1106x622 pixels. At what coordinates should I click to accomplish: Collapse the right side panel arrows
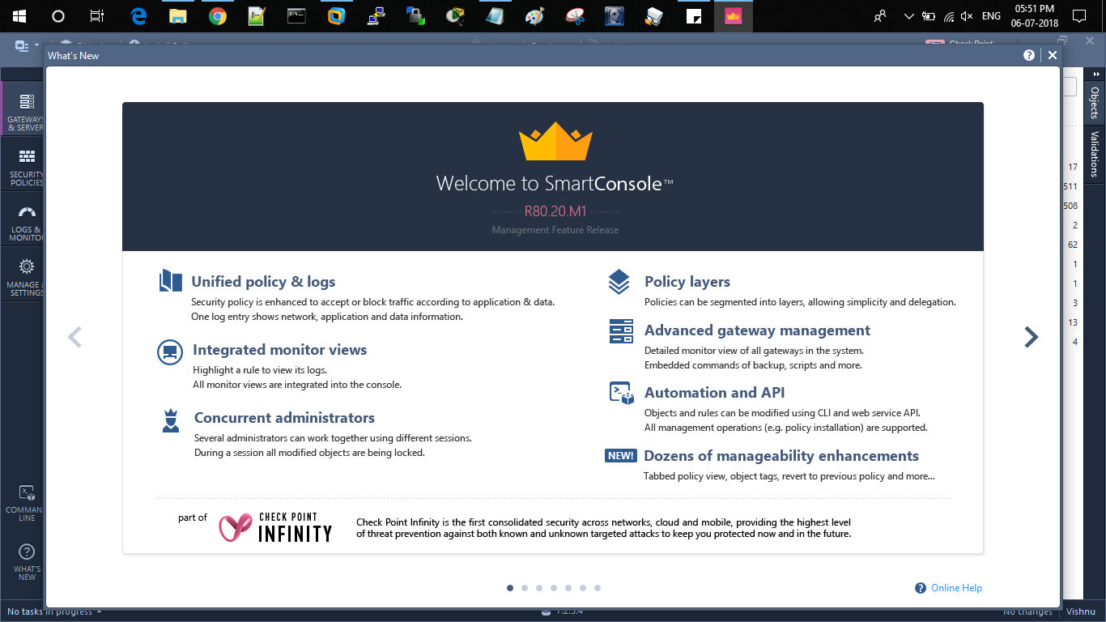(x=1096, y=74)
